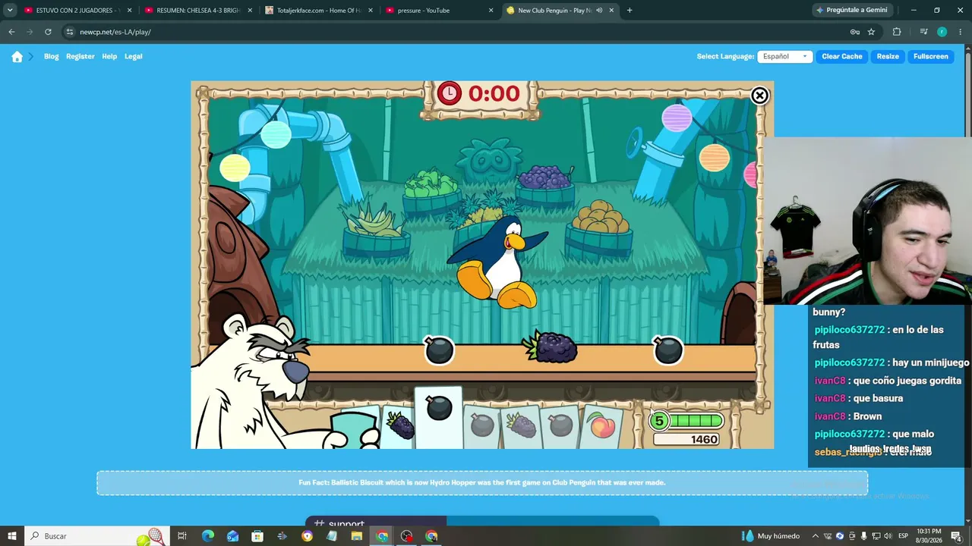
Task: Open the saved passwords key icon
Action: [855, 32]
